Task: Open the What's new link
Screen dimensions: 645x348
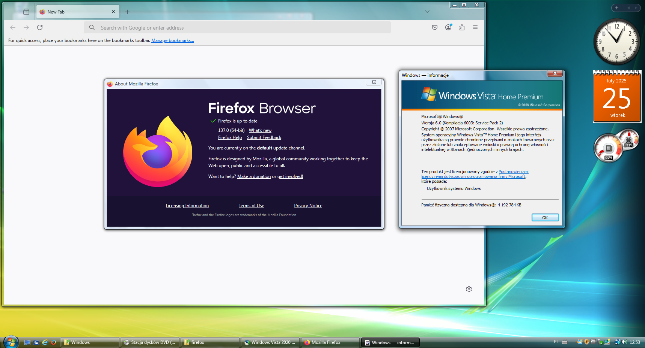Action: pyautogui.click(x=260, y=130)
